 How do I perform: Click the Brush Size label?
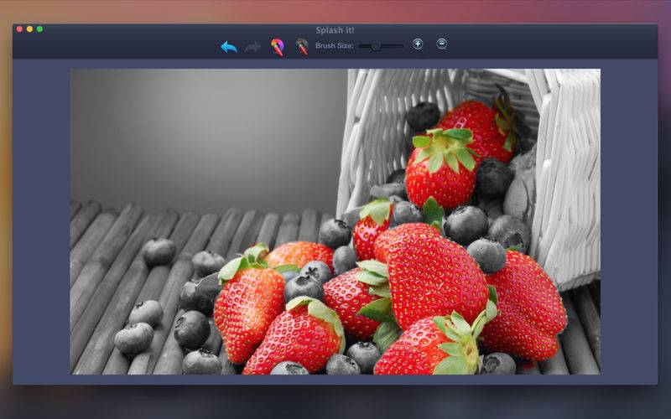click(334, 46)
